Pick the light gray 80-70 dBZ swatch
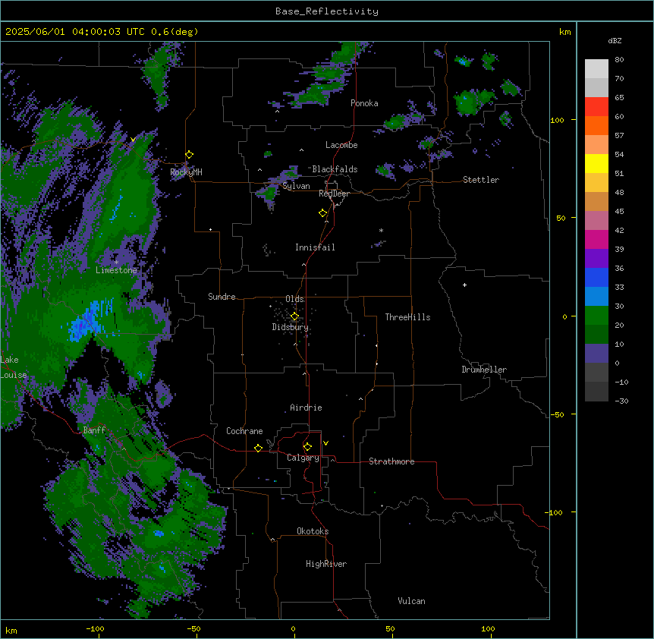The image size is (654, 639). click(x=596, y=69)
